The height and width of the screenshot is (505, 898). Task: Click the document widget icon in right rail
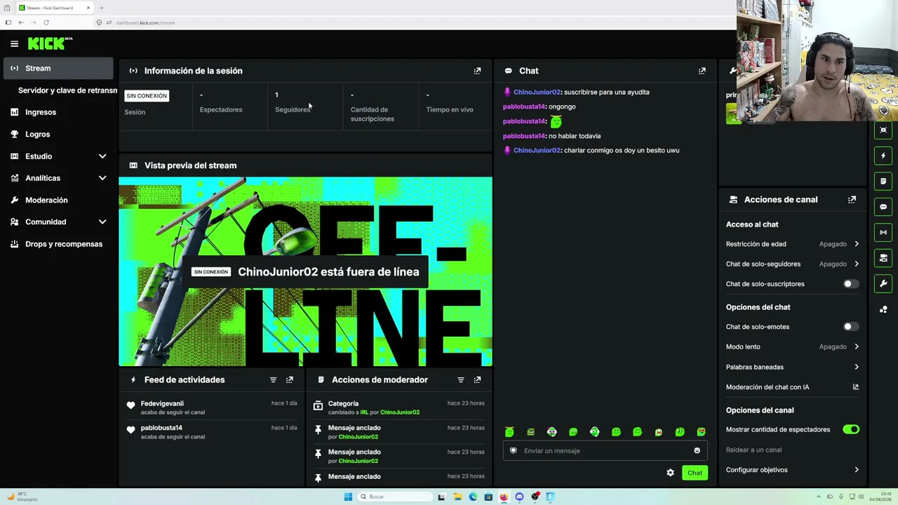click(x=883, y=181)
